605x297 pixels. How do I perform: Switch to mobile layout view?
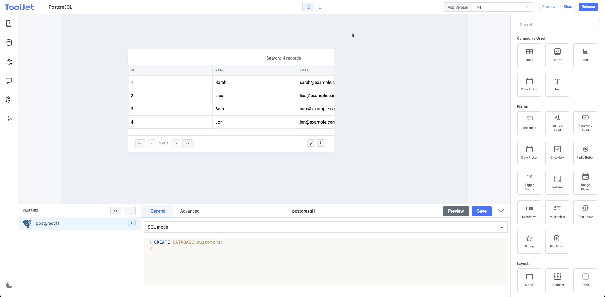click(x=320, y=7)
